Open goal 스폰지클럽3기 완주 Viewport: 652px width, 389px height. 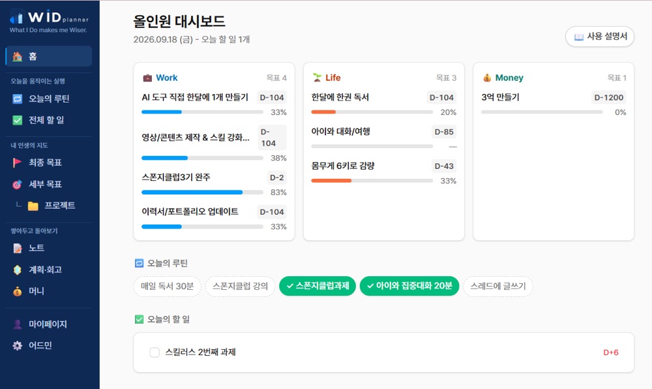176,178
